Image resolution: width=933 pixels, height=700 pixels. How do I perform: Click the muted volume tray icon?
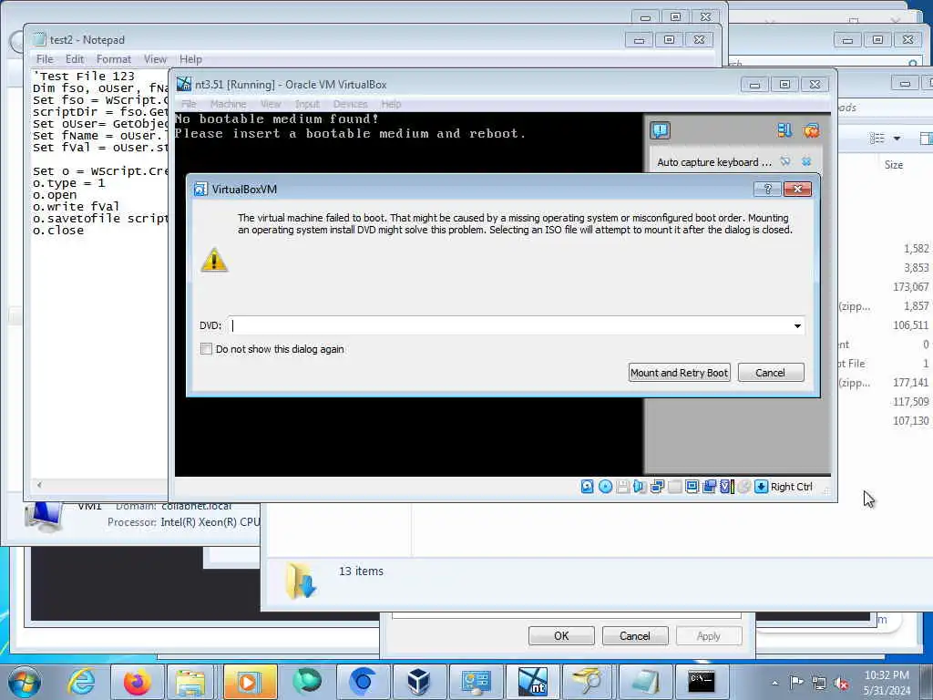(841, 683)
